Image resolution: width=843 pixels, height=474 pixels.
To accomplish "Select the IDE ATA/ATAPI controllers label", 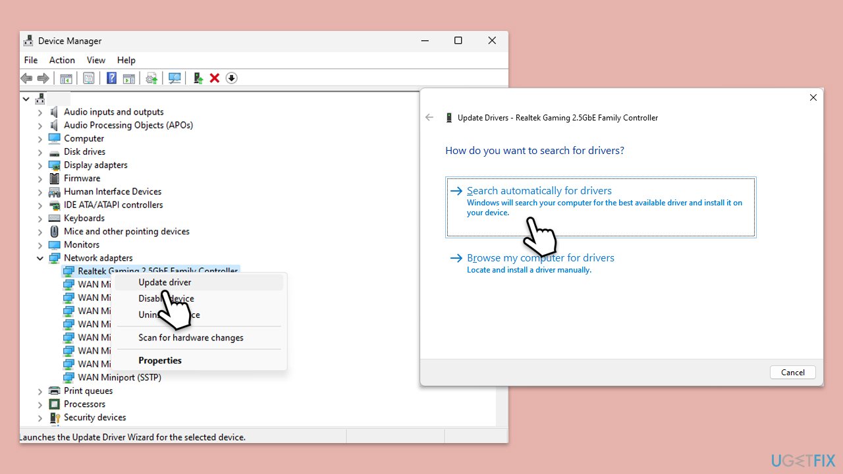I will click(113, 205).
